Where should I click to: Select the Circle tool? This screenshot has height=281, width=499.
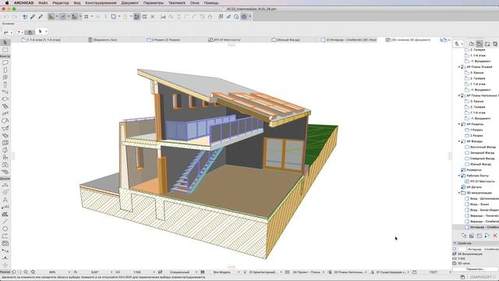point(5,229)
